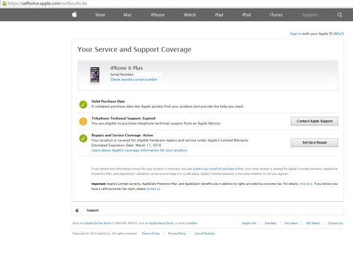Click the (Why?) link
The height and width of the screenshot is (259, 353).
point(338,34)
